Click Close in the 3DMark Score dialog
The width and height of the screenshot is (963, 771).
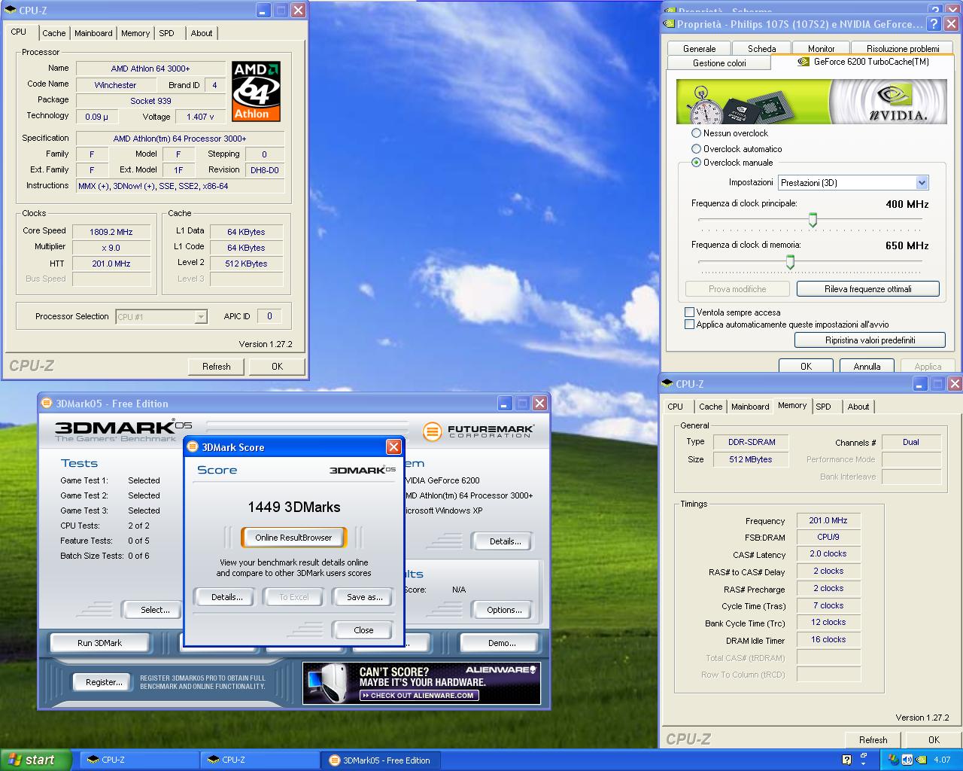pyautogui.click(x=363, y=630)
